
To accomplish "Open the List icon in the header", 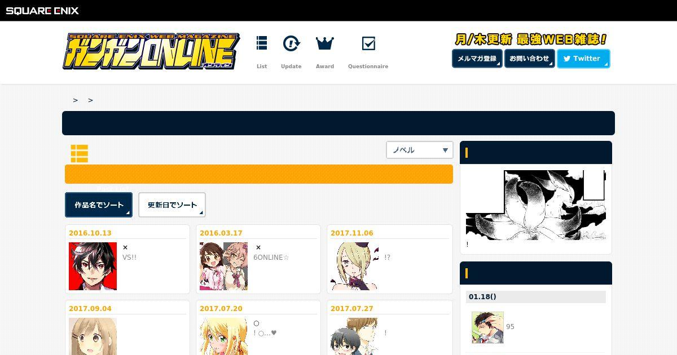I will click(262, 43).
